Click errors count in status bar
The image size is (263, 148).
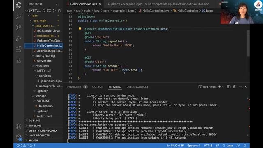(20, 146)
